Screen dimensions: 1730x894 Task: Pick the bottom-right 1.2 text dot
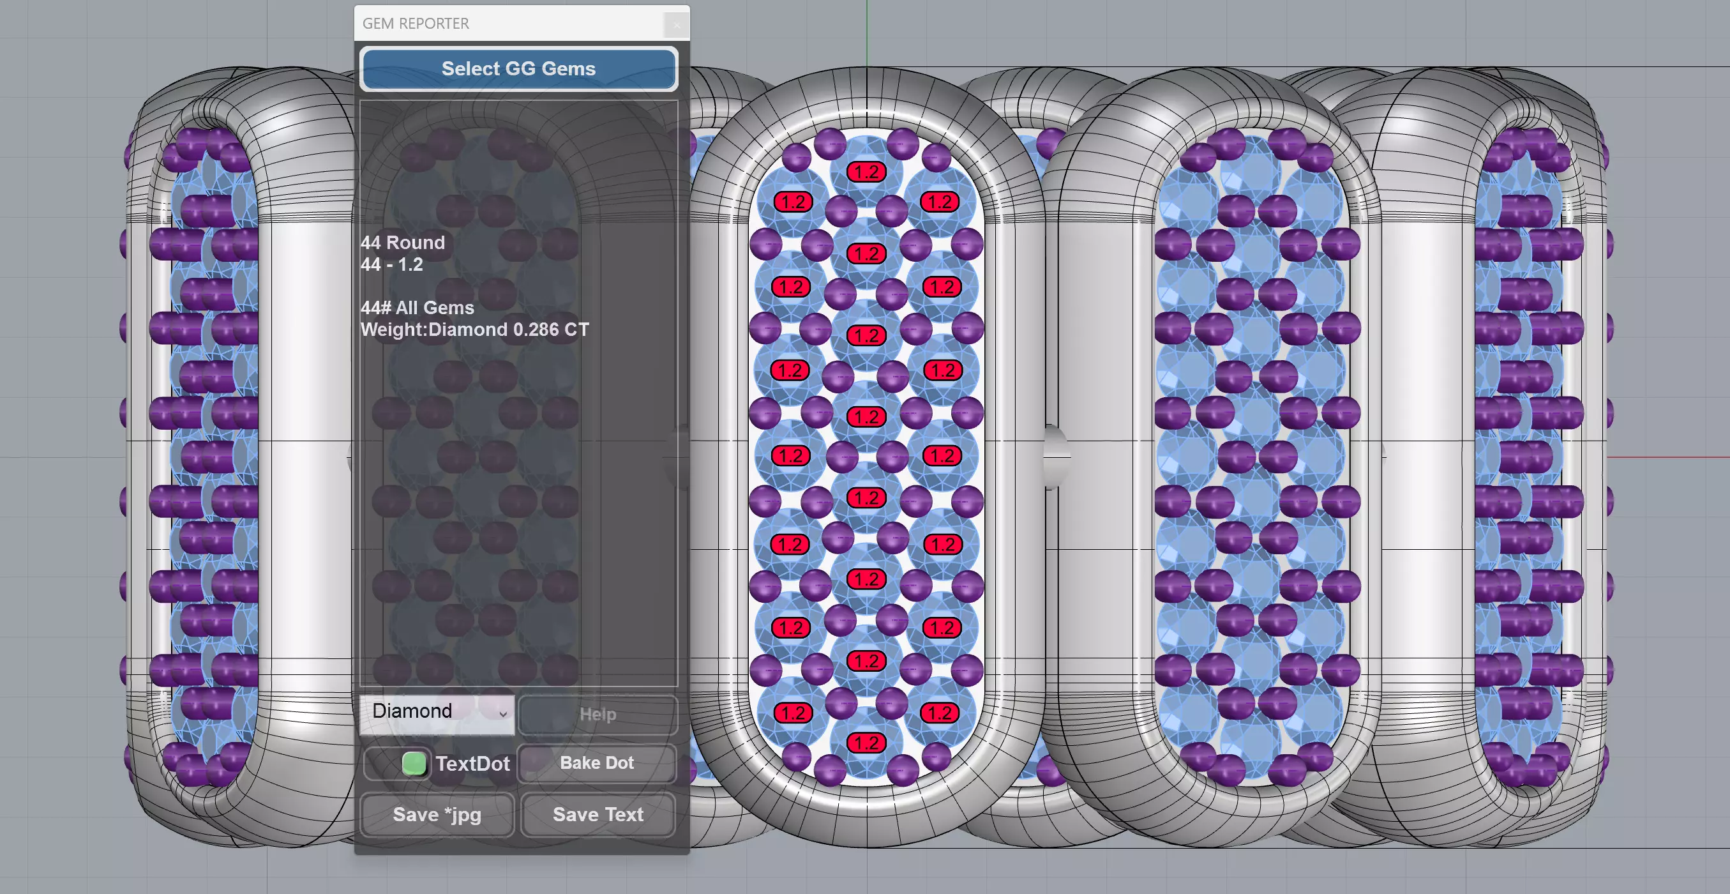[940, 713]
